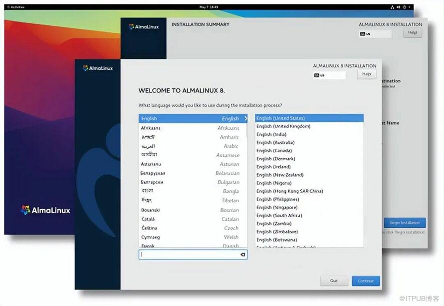This screenshot has height=306, width=444.
Task: Choose English (United Kingdom) locale
Action: (x=283, y=126)
